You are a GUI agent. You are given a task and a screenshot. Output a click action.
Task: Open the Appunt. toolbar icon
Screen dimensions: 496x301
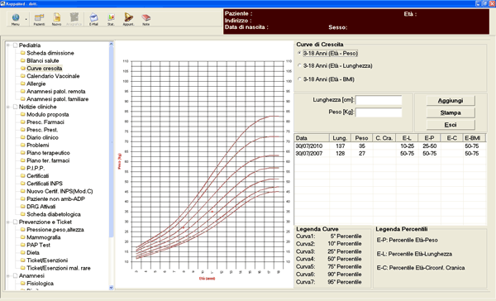[x=128, y=18]
